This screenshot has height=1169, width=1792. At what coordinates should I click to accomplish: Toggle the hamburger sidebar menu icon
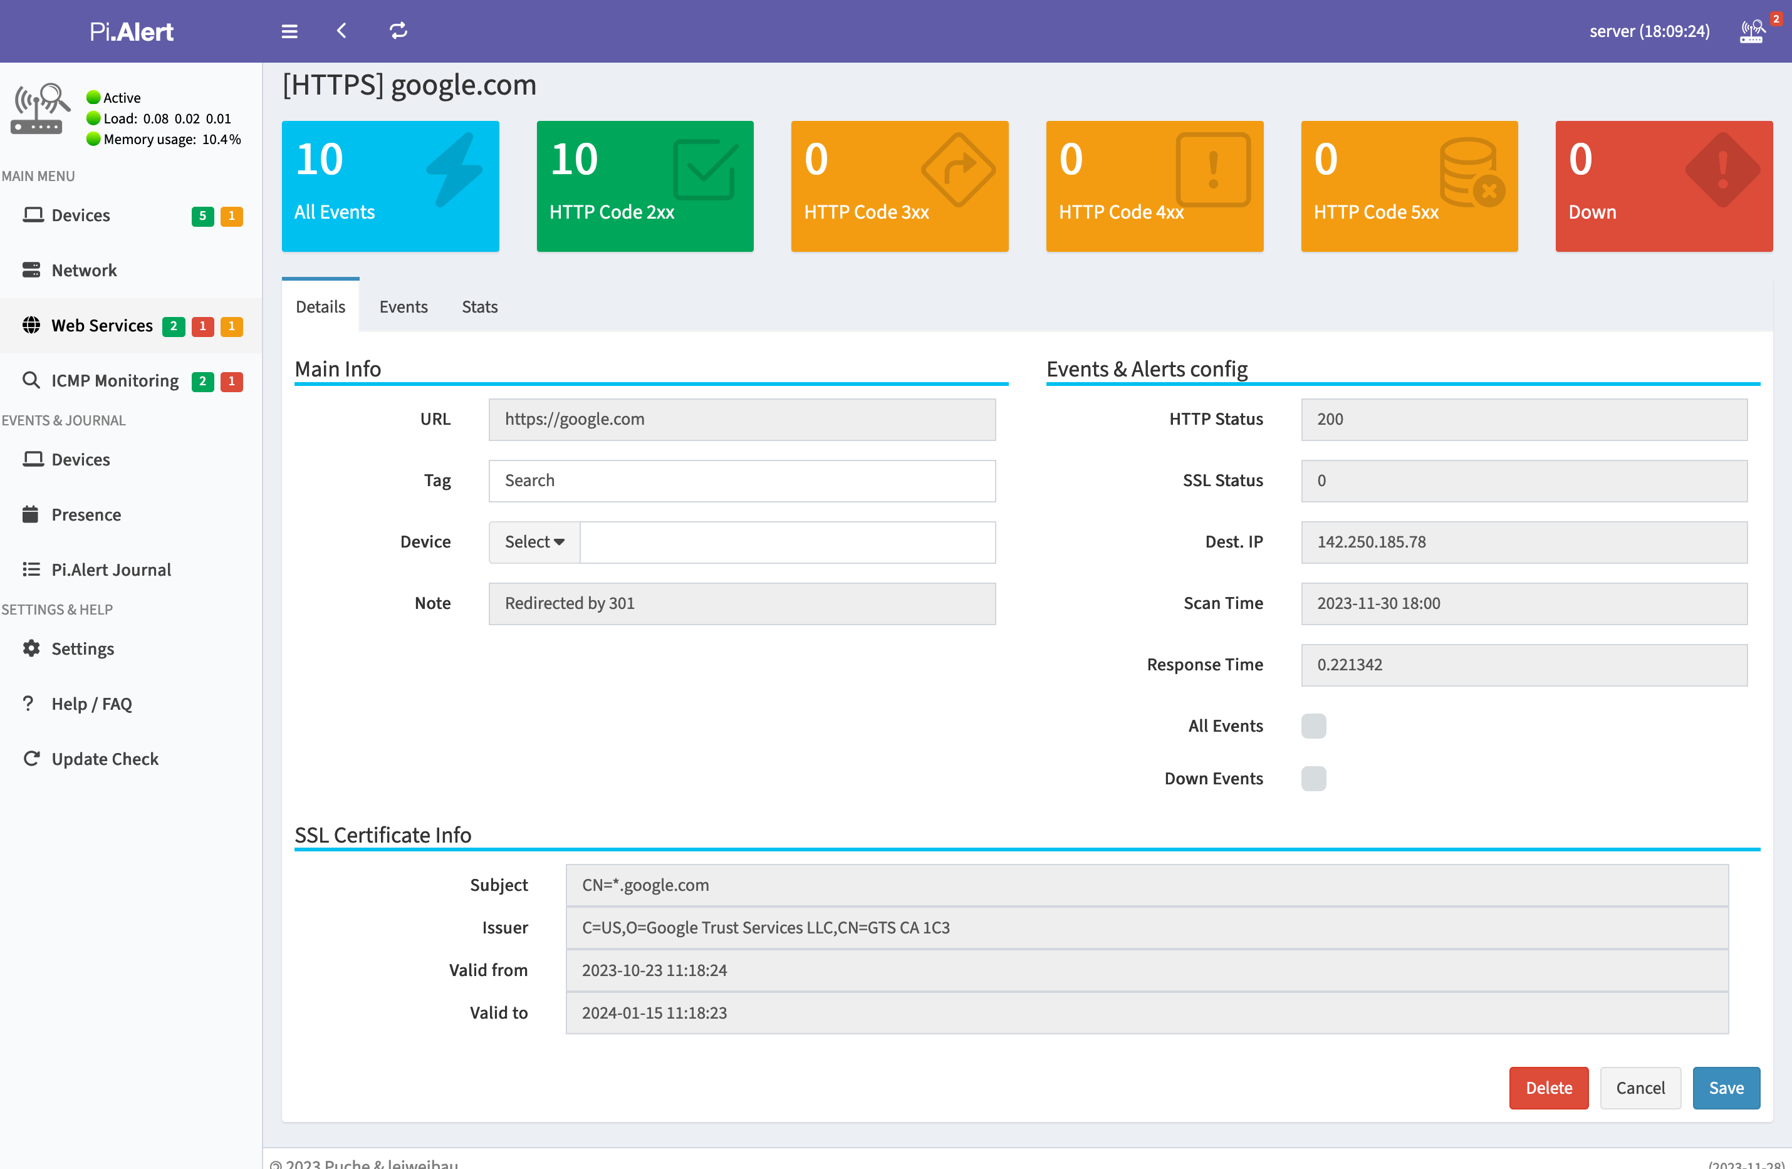[x=289, y=31]
